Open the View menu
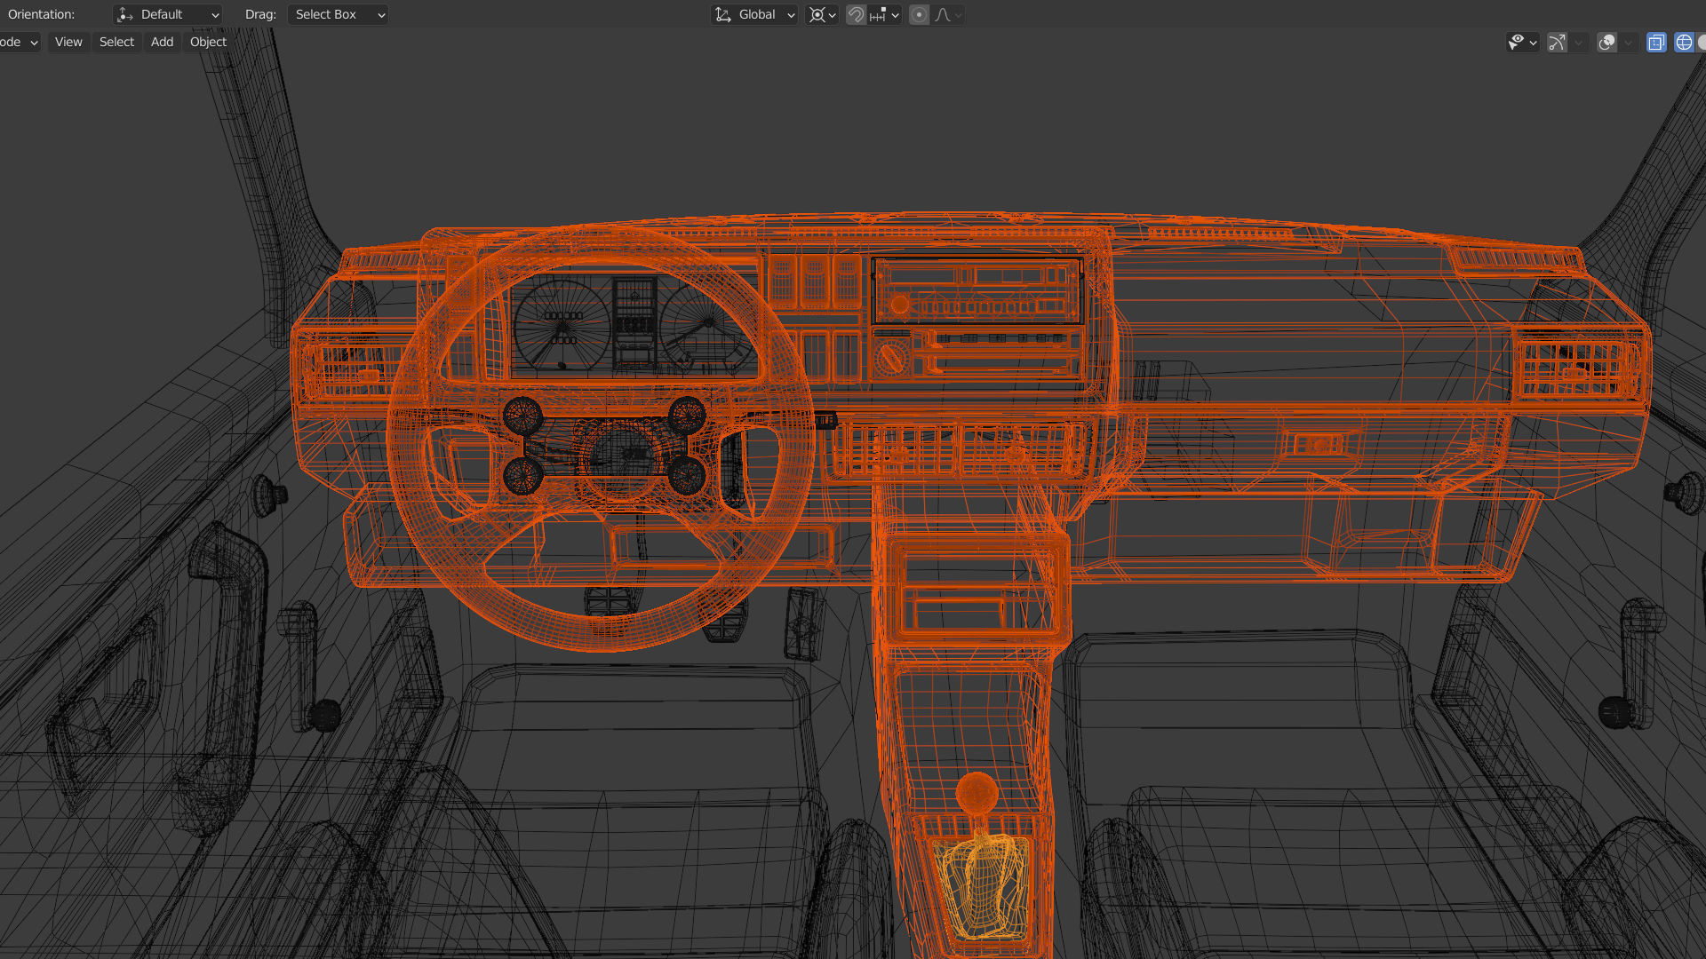Screen dimensions: 1706x959 [68, 42]
